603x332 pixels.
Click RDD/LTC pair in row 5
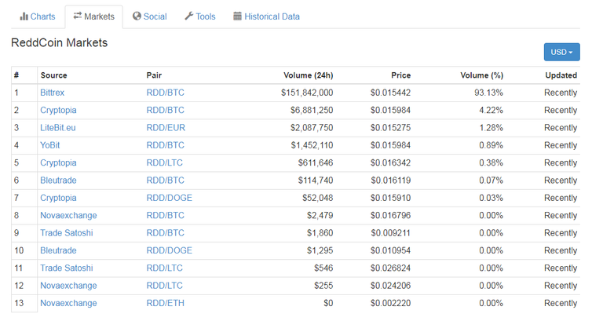point(165,163)
